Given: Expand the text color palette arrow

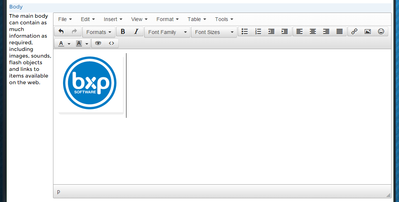Looking at the screenshot, I should pyautogui.click(x=69, y=44).
